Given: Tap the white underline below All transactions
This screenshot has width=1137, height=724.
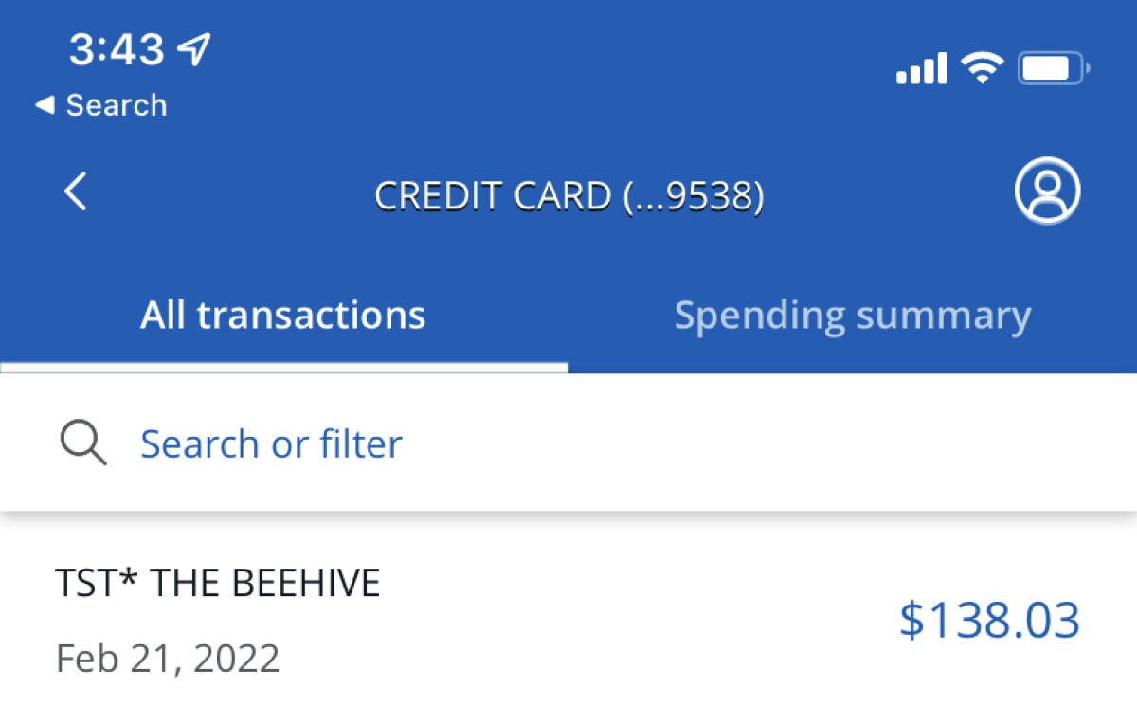Looking at the screenshot, I should (x=283, y=368).
